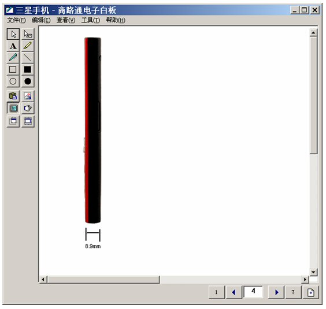Screen dimensions: 326x309
Task: Open the 工具(T) menu
Action: (91, 20)
